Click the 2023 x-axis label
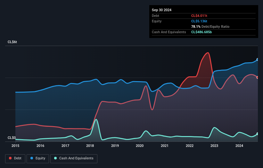The image size is (263, 168). 214,146
